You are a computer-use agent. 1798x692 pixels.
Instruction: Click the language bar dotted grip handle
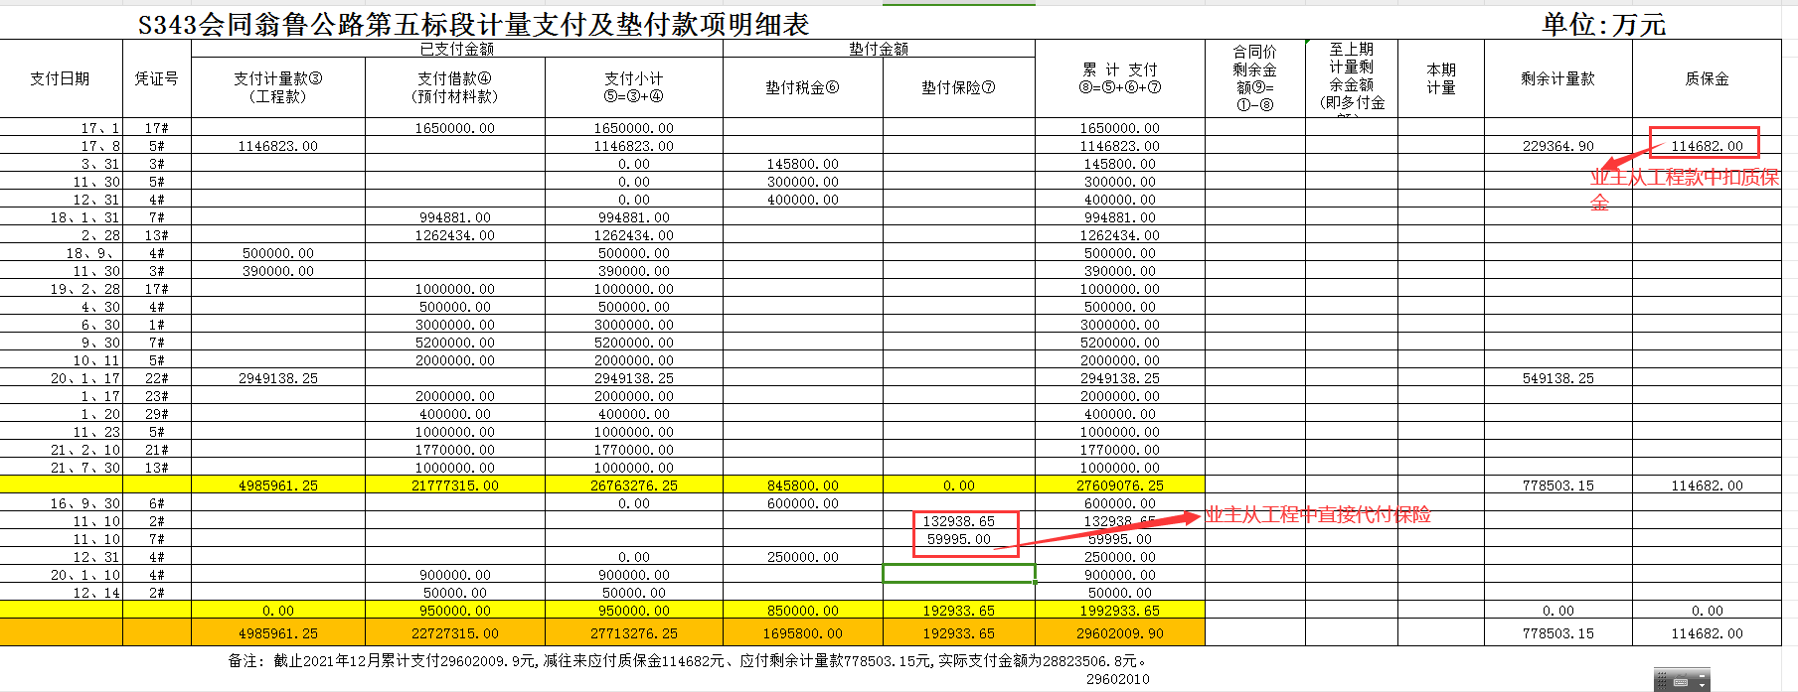[x=1661, y=681]
